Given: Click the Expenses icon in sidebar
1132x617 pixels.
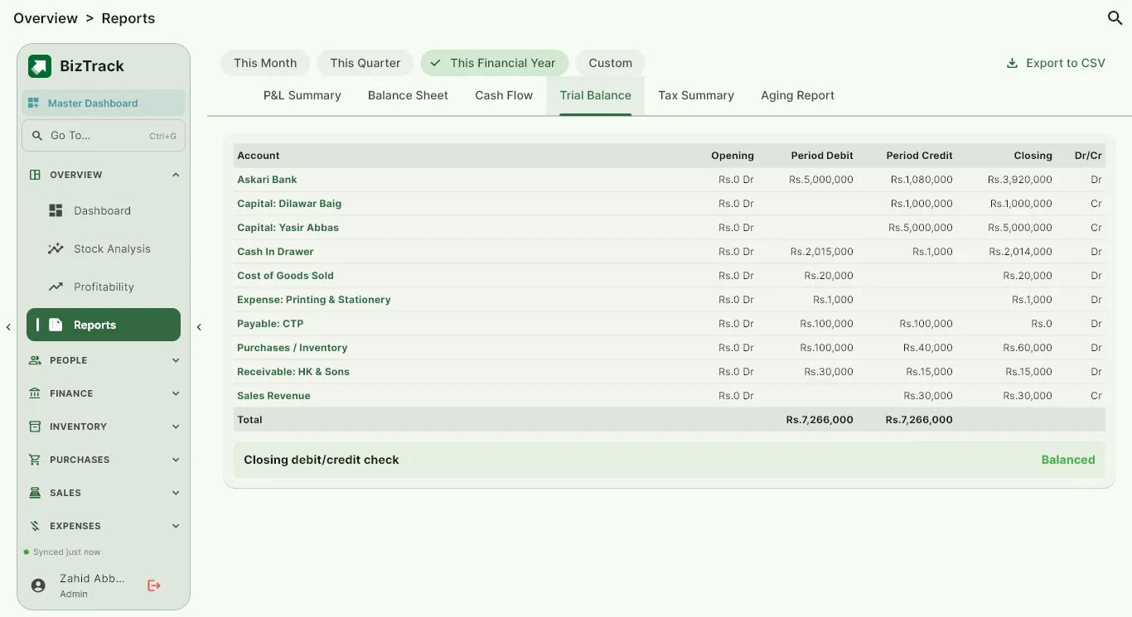Looking at the screenshot, I should tap(35, 526).
